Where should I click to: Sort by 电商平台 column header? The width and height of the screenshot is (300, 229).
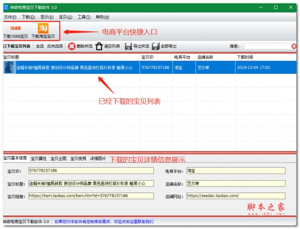click(x=184, y=57)
